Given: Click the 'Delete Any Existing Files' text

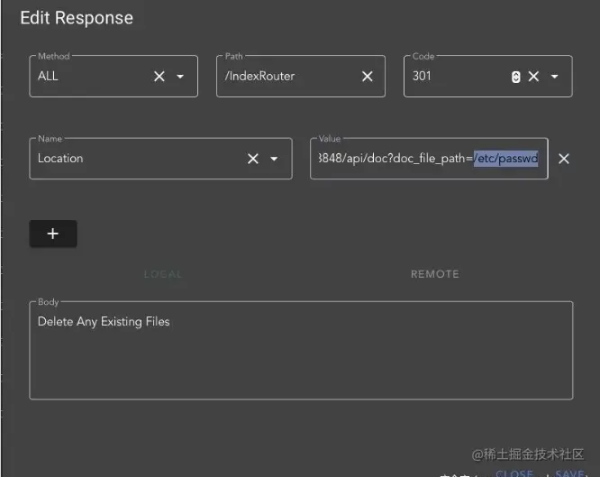Looking at the screenshot, I should [104, 321].
